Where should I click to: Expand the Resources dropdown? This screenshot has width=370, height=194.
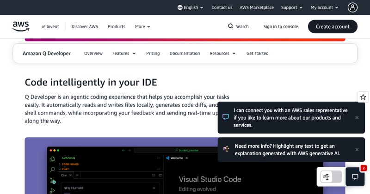tap(222, 53)
